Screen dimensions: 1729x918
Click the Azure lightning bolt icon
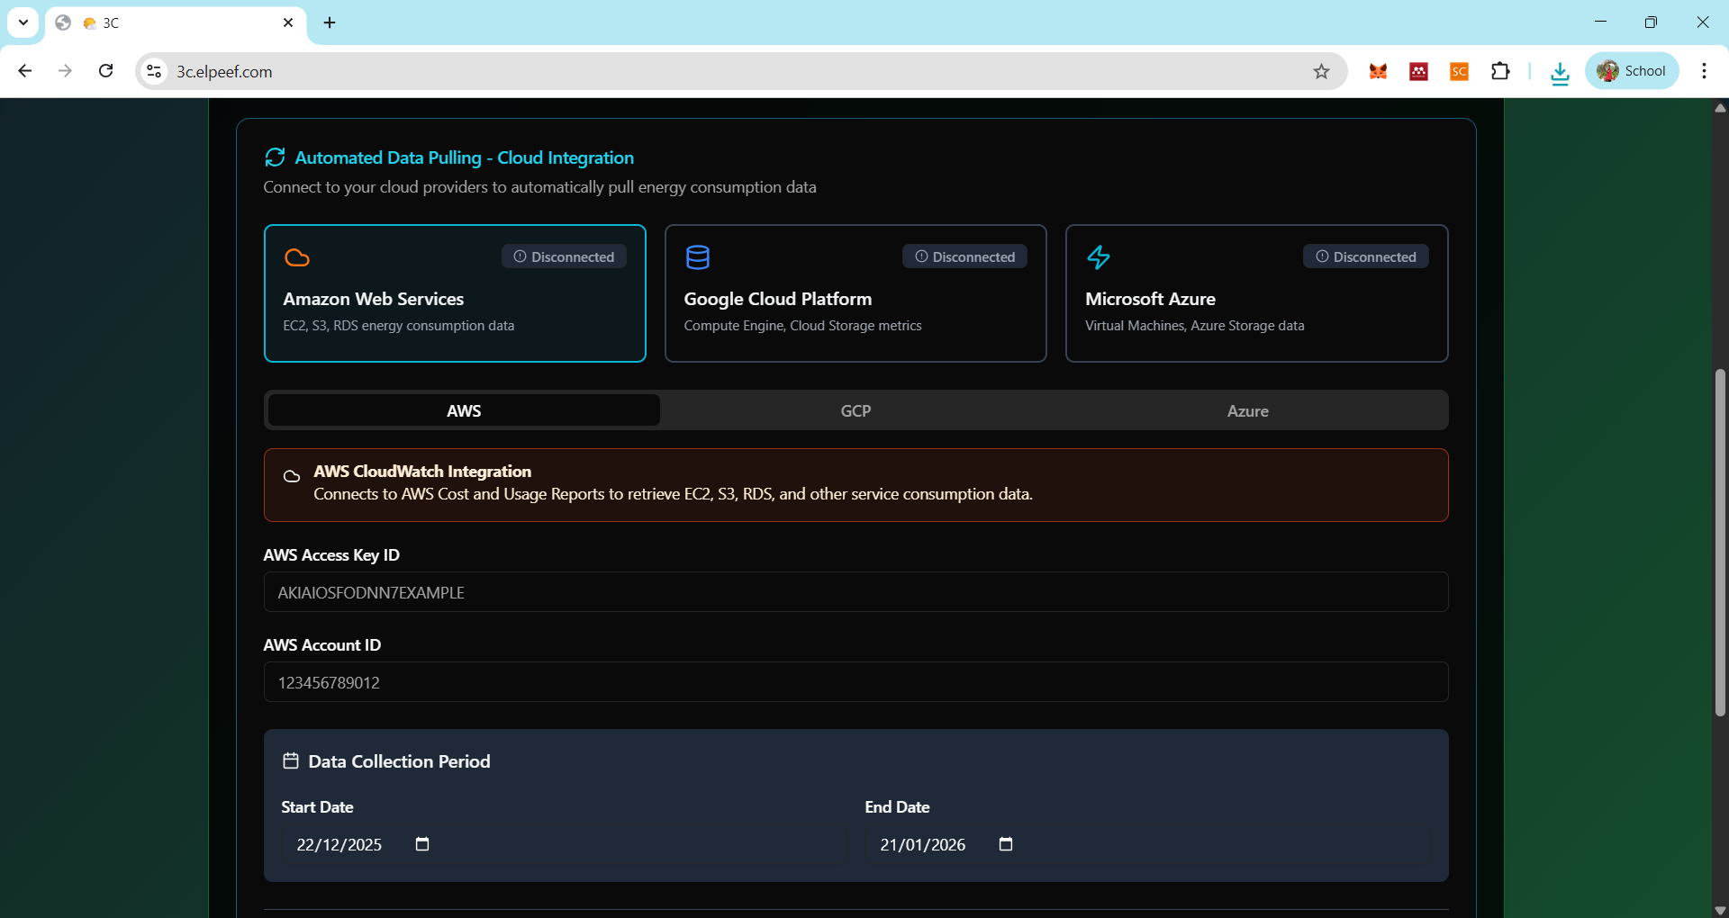point(1099,257)
